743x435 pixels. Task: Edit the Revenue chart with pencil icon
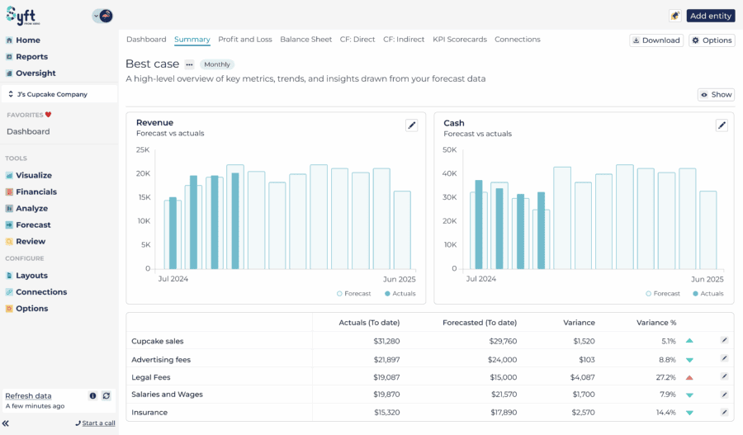(411, 125)
